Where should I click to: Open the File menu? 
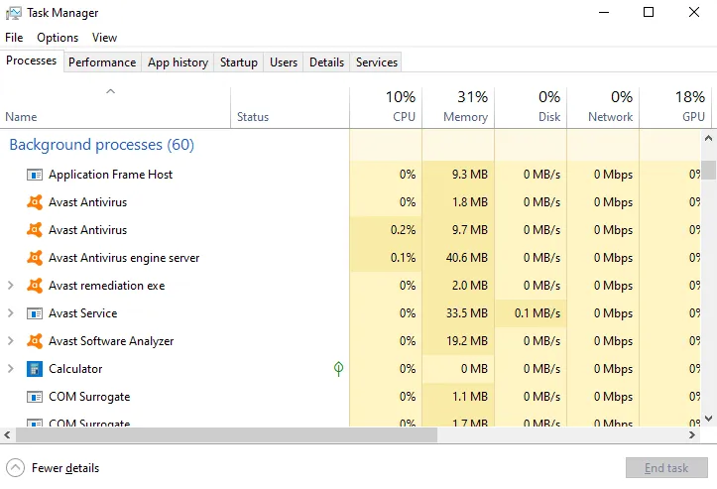point(14,38)
